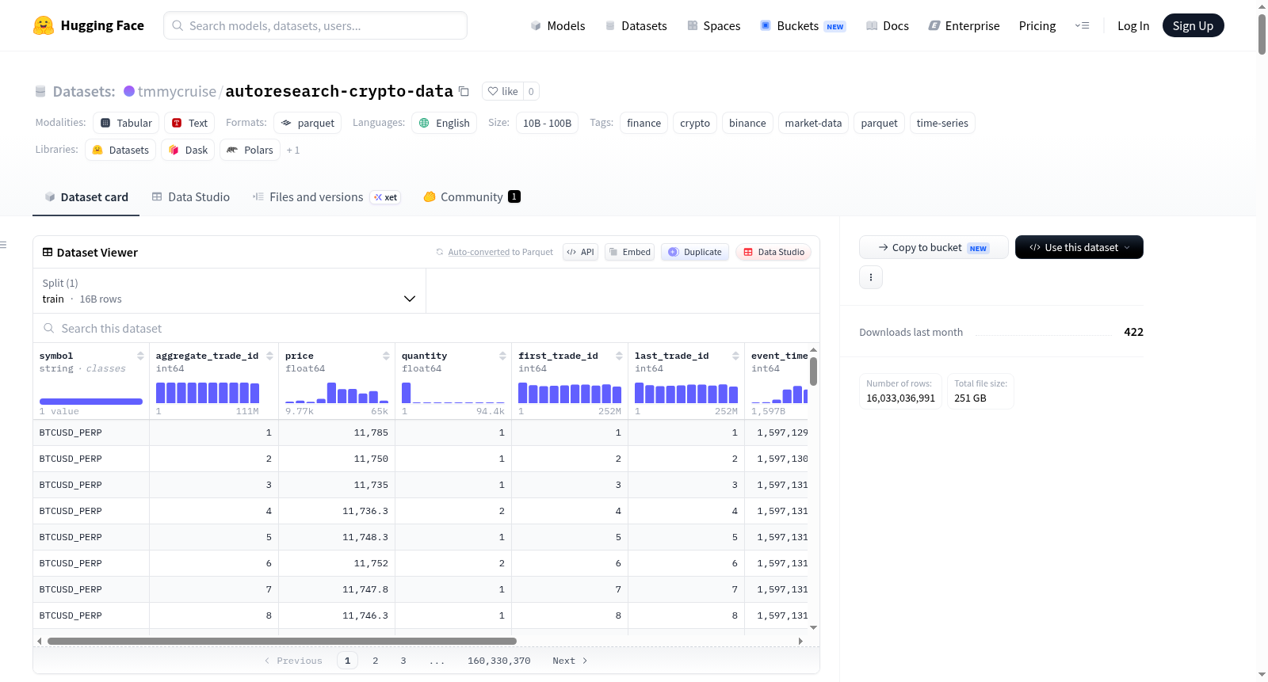This screenshot has height=682, width=1268.
Task: Sort by last_trade_id column arrows
Action: (x=735, y=356)
